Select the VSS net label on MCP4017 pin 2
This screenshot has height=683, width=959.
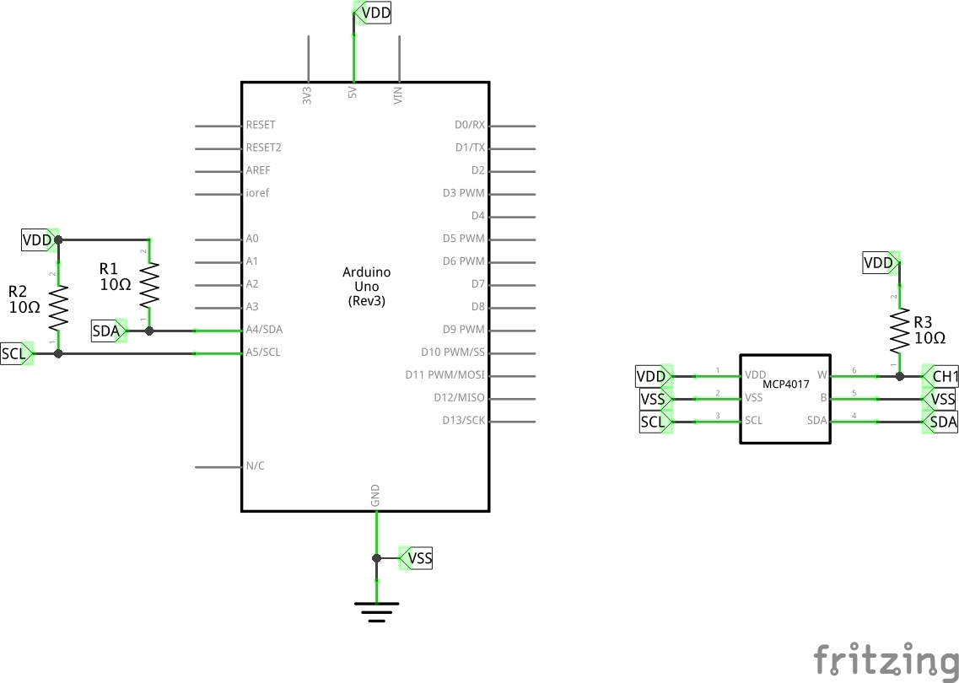click(655, 400)
